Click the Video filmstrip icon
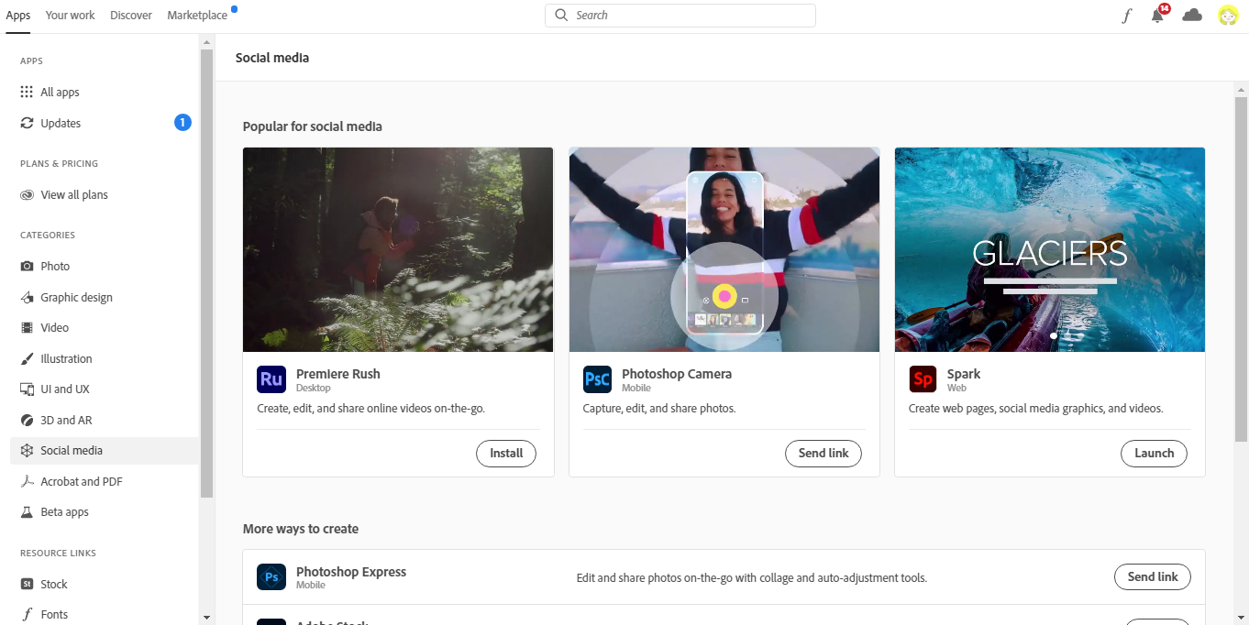The height and width of the screenshot is (625, 1249). pos(27,327)
